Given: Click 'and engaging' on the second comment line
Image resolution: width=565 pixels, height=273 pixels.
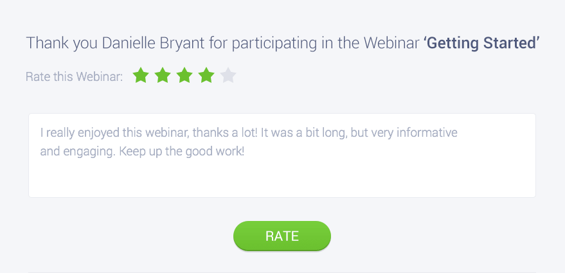Looking at the screenshot, I should click(70, 153).
